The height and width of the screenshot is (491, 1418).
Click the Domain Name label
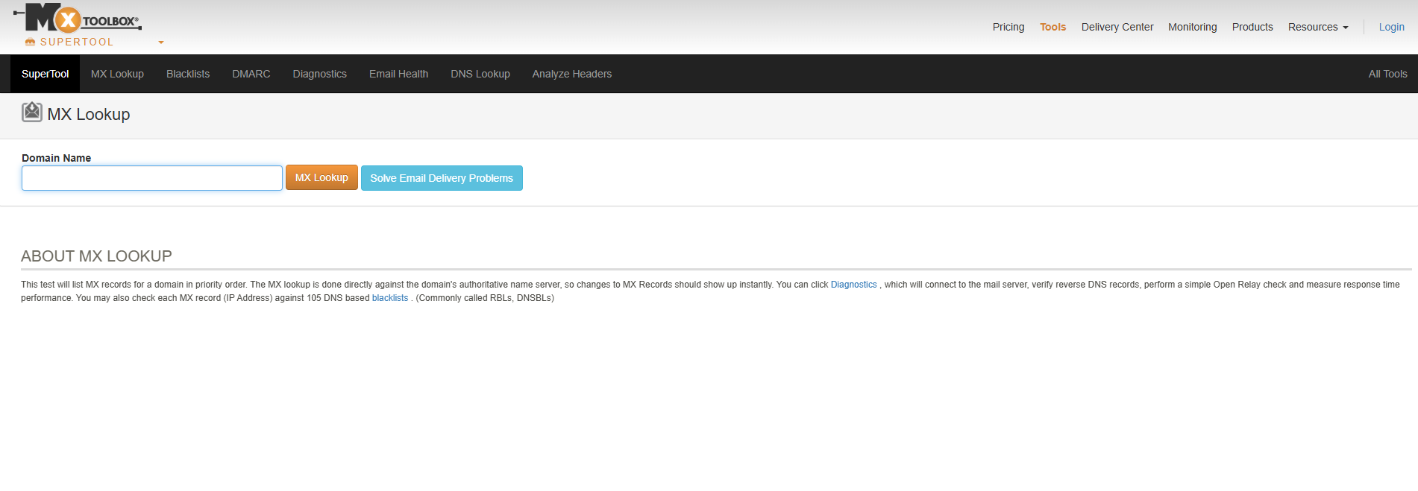56,158
